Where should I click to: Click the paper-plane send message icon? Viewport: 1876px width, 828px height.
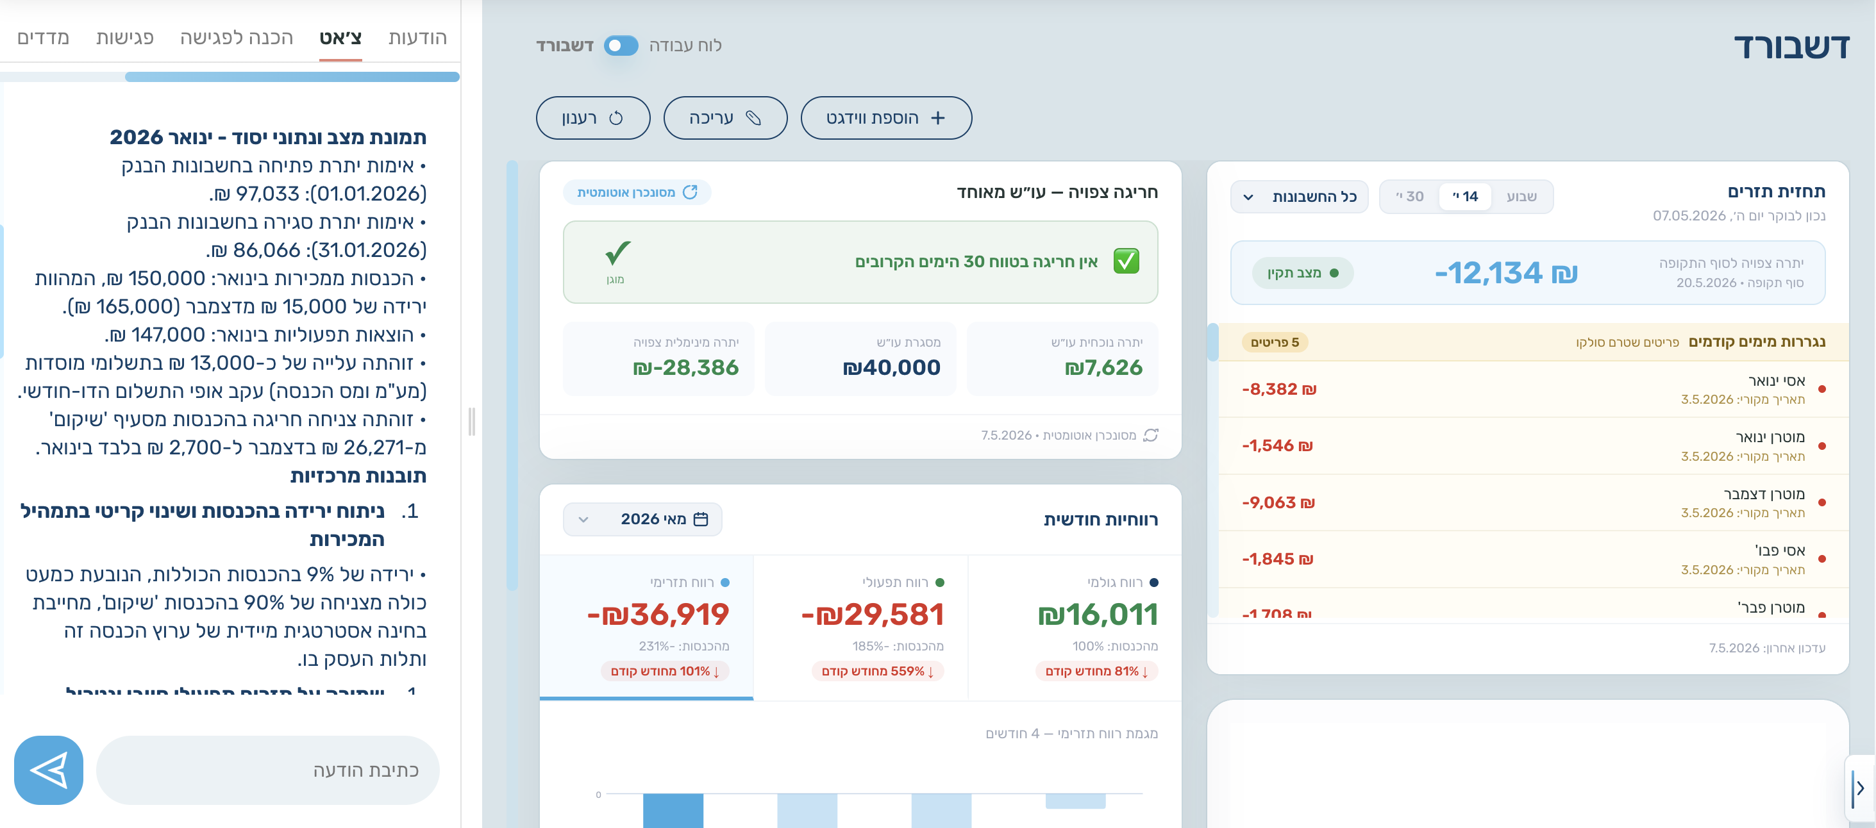click(49, 770)
